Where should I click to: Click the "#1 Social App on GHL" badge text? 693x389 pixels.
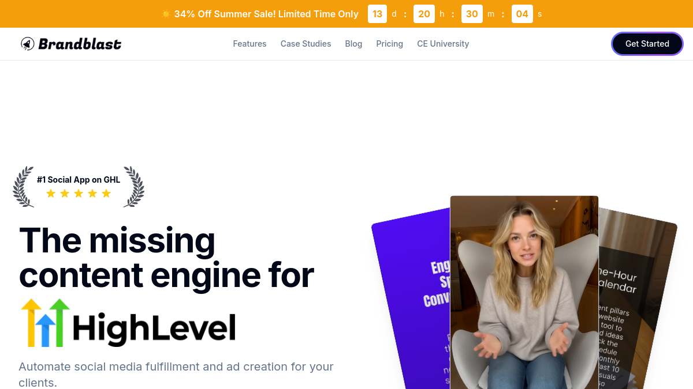coord(79,180)
